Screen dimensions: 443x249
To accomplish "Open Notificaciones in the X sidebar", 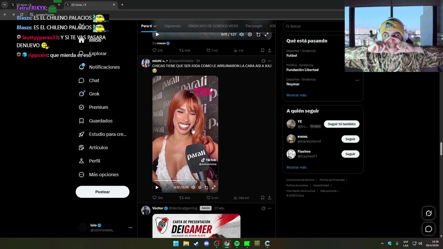I will (99, 67).
